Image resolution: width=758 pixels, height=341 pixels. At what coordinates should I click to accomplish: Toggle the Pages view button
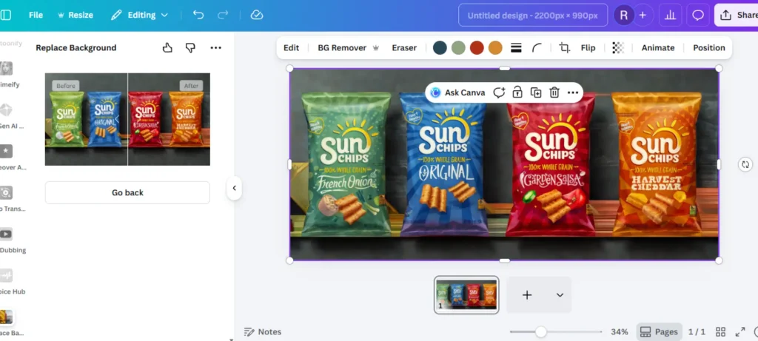click(658, 331)
